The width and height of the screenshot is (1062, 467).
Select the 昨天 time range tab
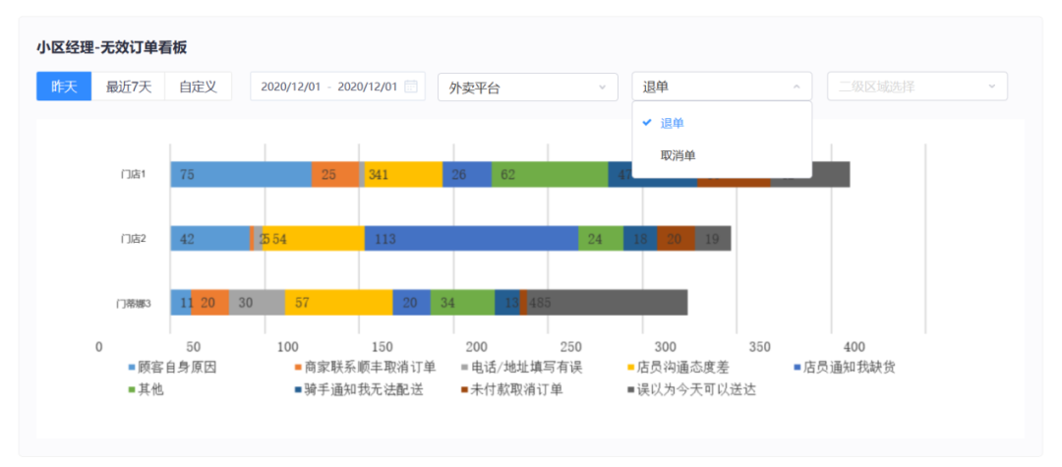(x=64, y=87)
